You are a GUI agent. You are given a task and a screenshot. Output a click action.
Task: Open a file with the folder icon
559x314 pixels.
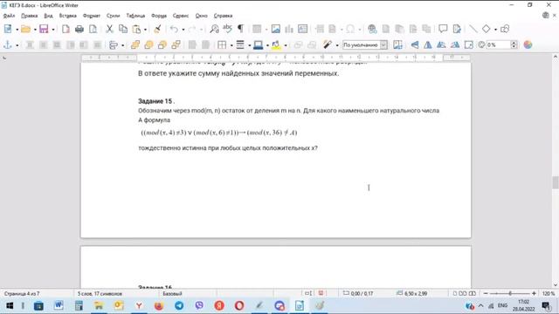coord(25,29)
